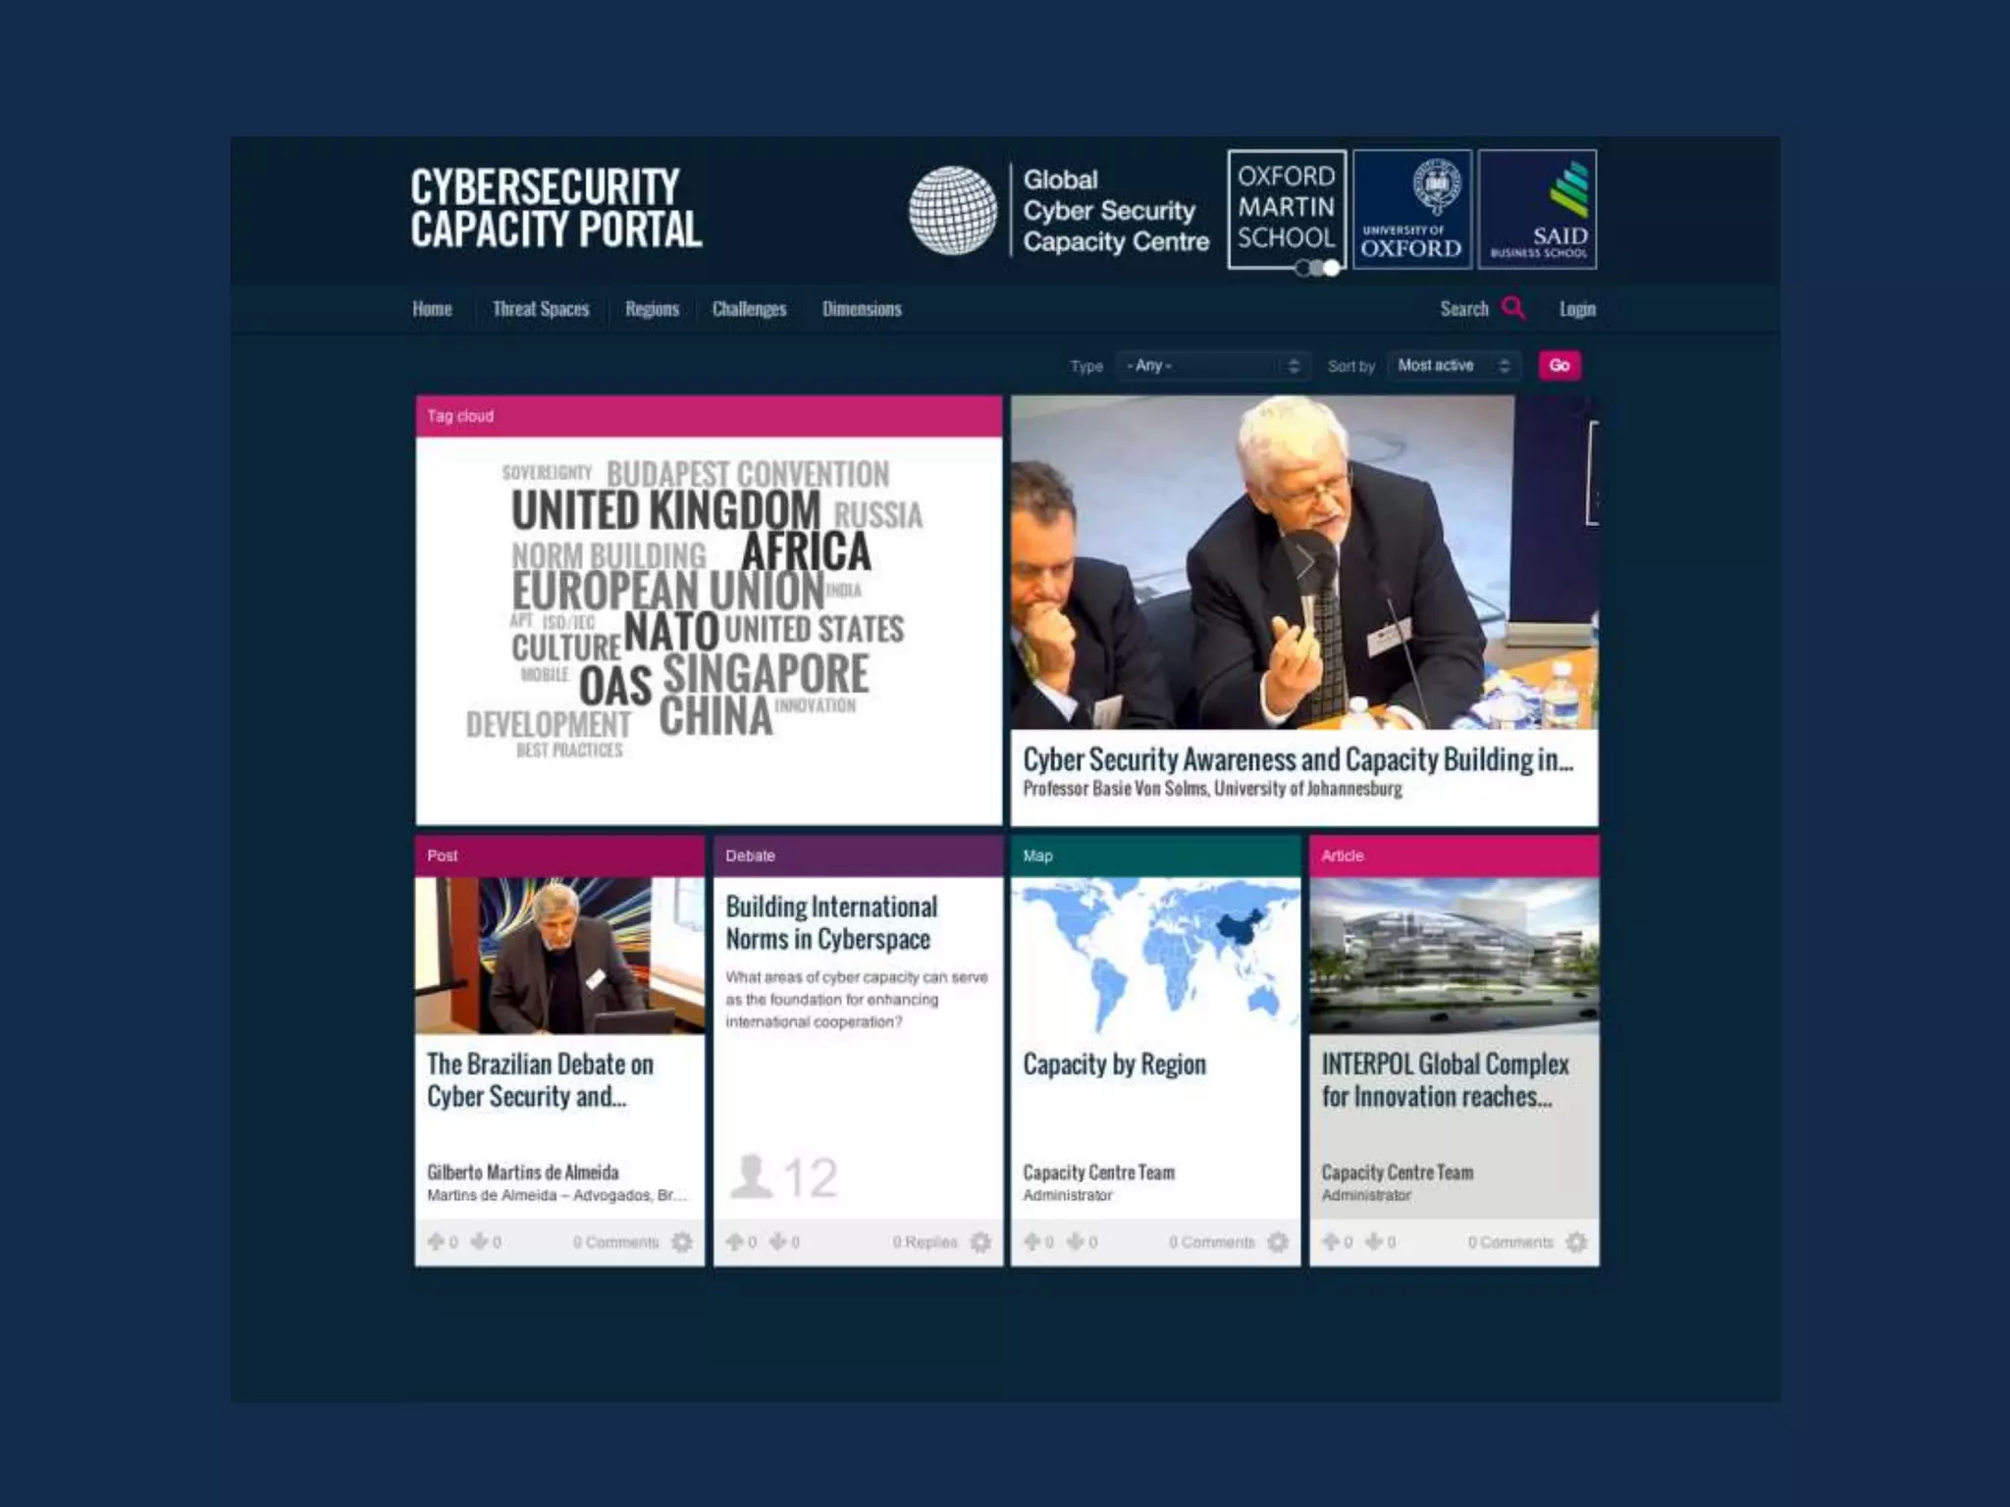Click the BUDAPEST CONVENTION tag
Viewport: 2010px width, 1507px height.
[x=748, y=474]
